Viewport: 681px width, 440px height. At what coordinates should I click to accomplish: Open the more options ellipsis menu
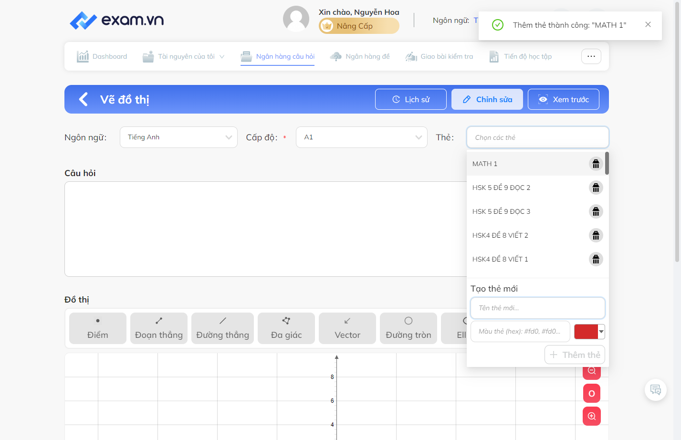(591, 56)
